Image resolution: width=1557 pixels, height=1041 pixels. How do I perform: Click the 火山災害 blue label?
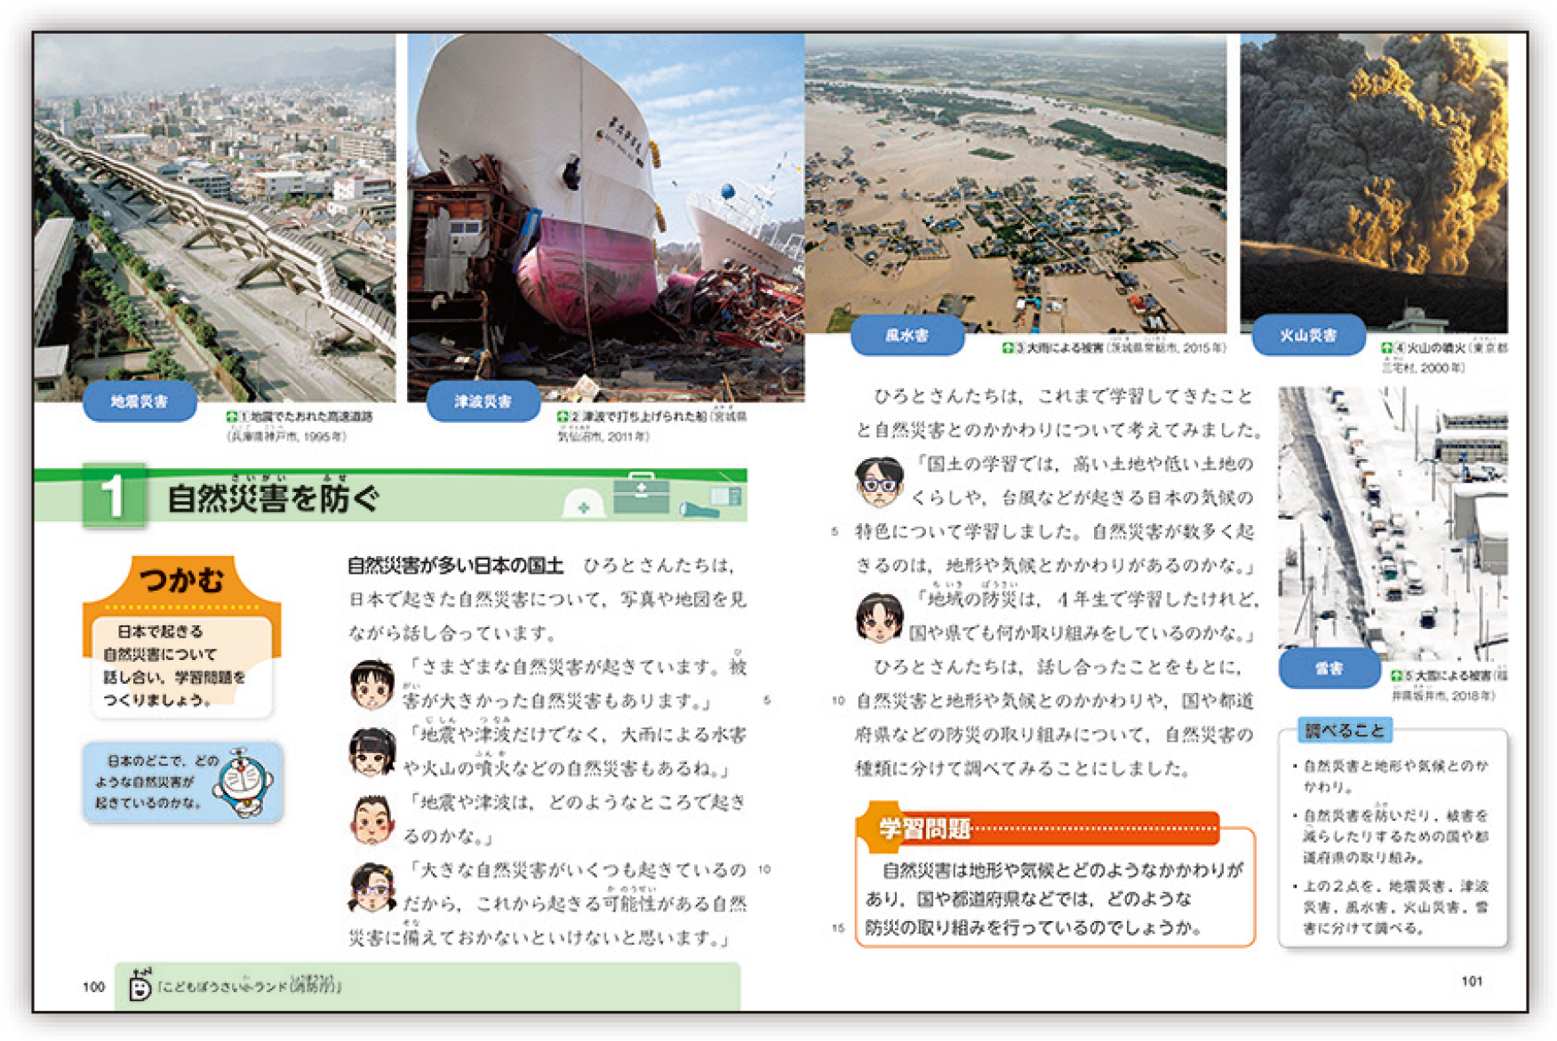1307,335
